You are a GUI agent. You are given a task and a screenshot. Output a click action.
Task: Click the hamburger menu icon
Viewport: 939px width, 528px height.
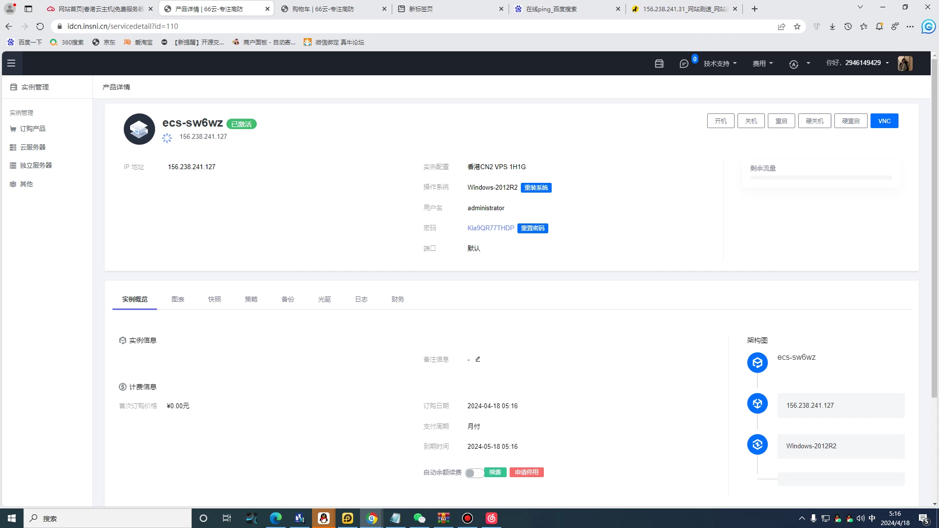tap(11, 63)
